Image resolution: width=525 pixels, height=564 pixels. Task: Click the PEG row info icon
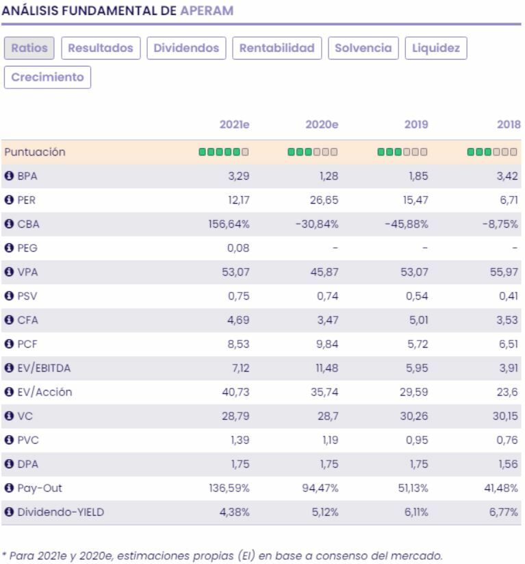pos(9,248)
